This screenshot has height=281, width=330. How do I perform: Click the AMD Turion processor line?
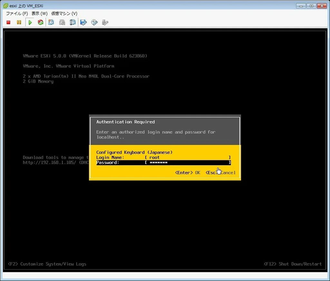click(x=86, y=76)
